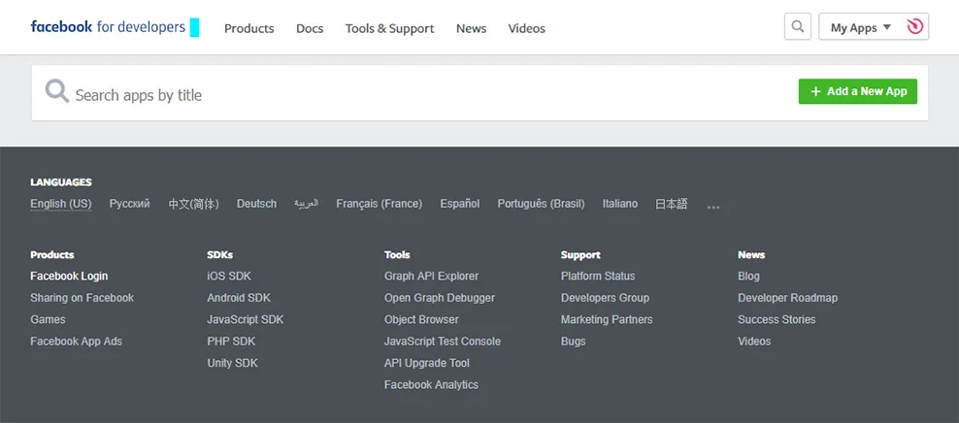959x423 pixels.
Task: Open the My Apps dropdown
Action: coord(861,27)
